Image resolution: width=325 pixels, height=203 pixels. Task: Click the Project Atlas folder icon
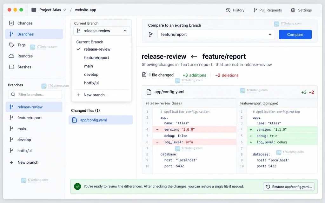click(34, 10)
